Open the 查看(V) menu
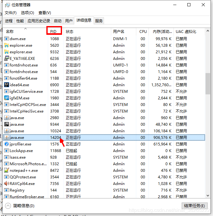Image resolution: width=213 pixels, height=216 pixels. pyautogui.click(x=44, y=13)
